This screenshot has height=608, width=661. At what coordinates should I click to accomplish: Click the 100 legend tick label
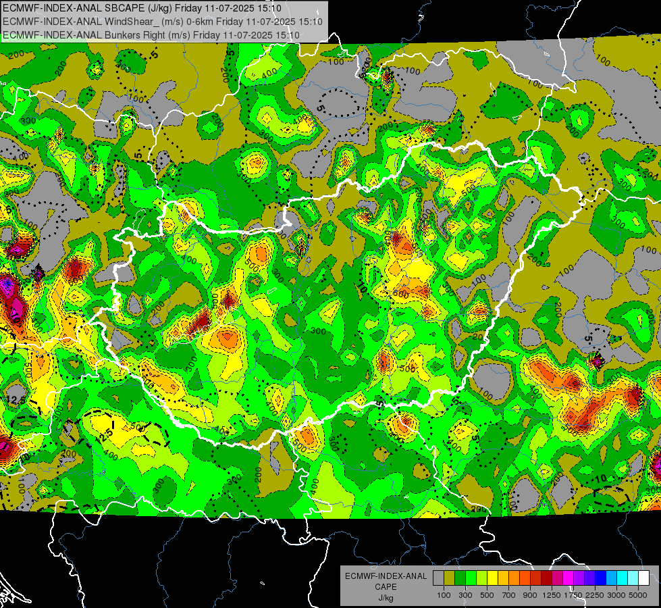[444, 595]
